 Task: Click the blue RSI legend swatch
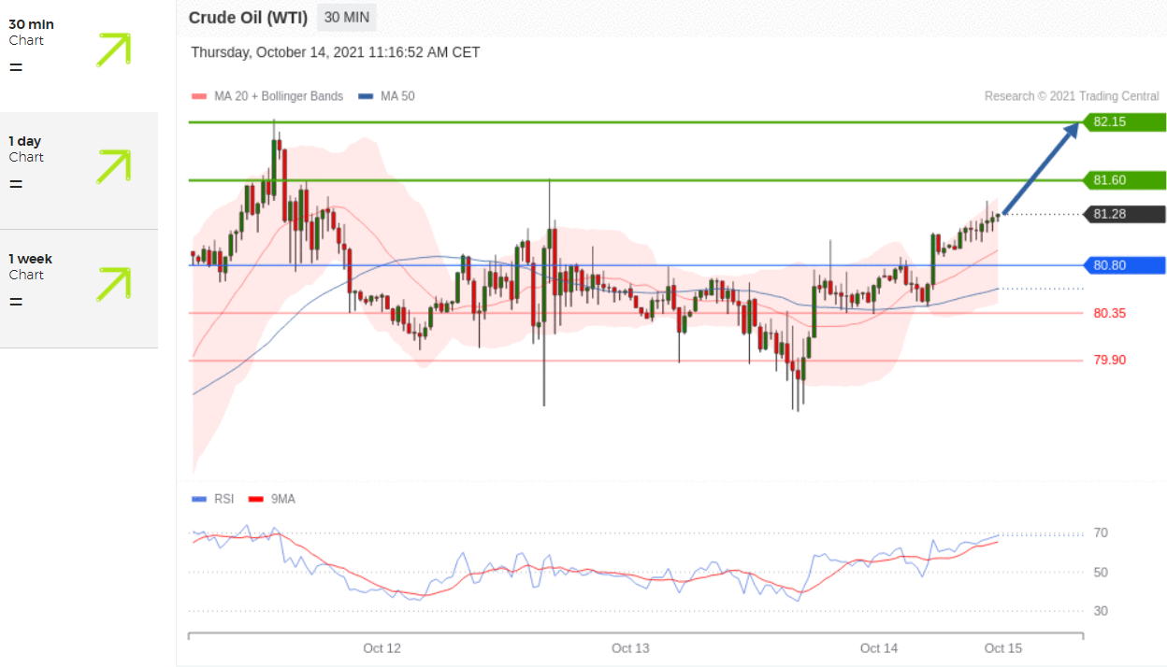(198, 499)
